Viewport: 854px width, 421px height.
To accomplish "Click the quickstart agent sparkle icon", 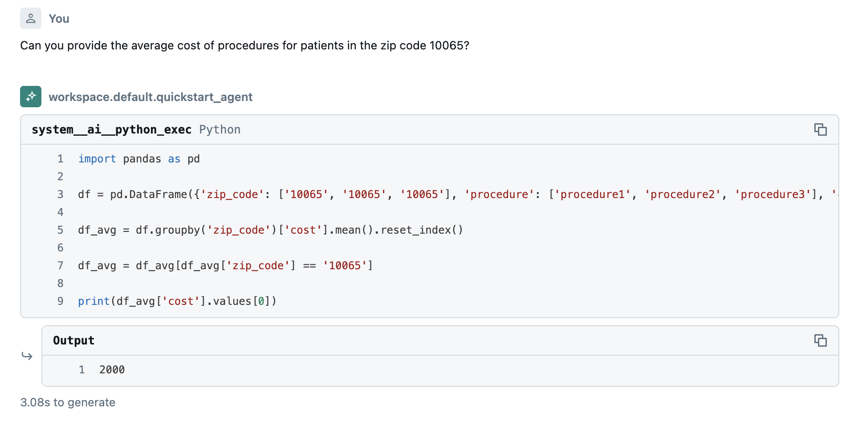I will tap(31, 97).
